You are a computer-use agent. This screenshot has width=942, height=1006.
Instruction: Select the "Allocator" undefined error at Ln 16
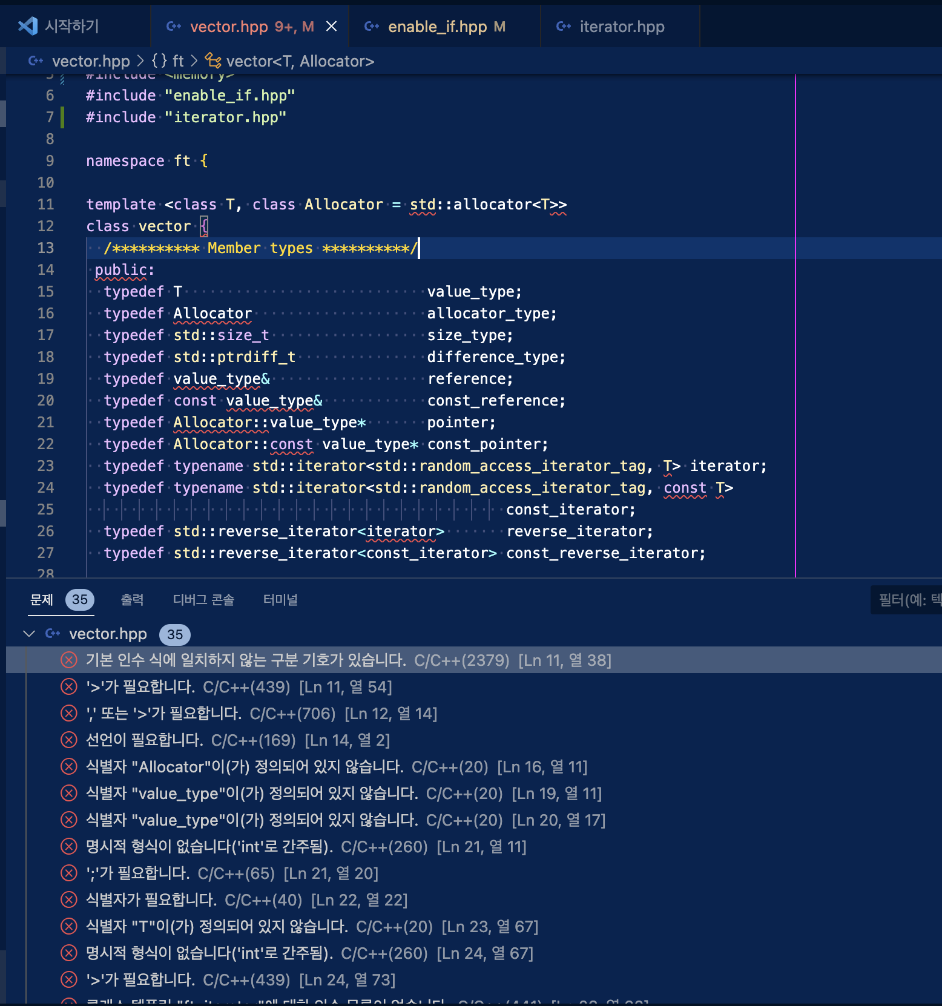474,766
